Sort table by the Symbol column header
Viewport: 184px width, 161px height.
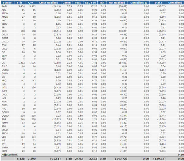[x=8, y=3]
